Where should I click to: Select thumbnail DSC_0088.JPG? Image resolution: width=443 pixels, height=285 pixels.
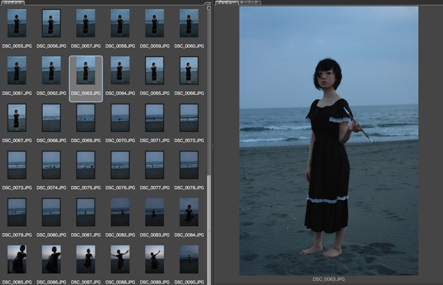coord(120,259)
